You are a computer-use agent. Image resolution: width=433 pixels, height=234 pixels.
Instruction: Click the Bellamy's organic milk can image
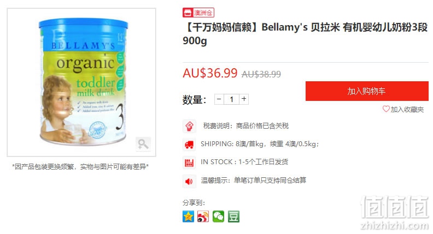[83, 82]
